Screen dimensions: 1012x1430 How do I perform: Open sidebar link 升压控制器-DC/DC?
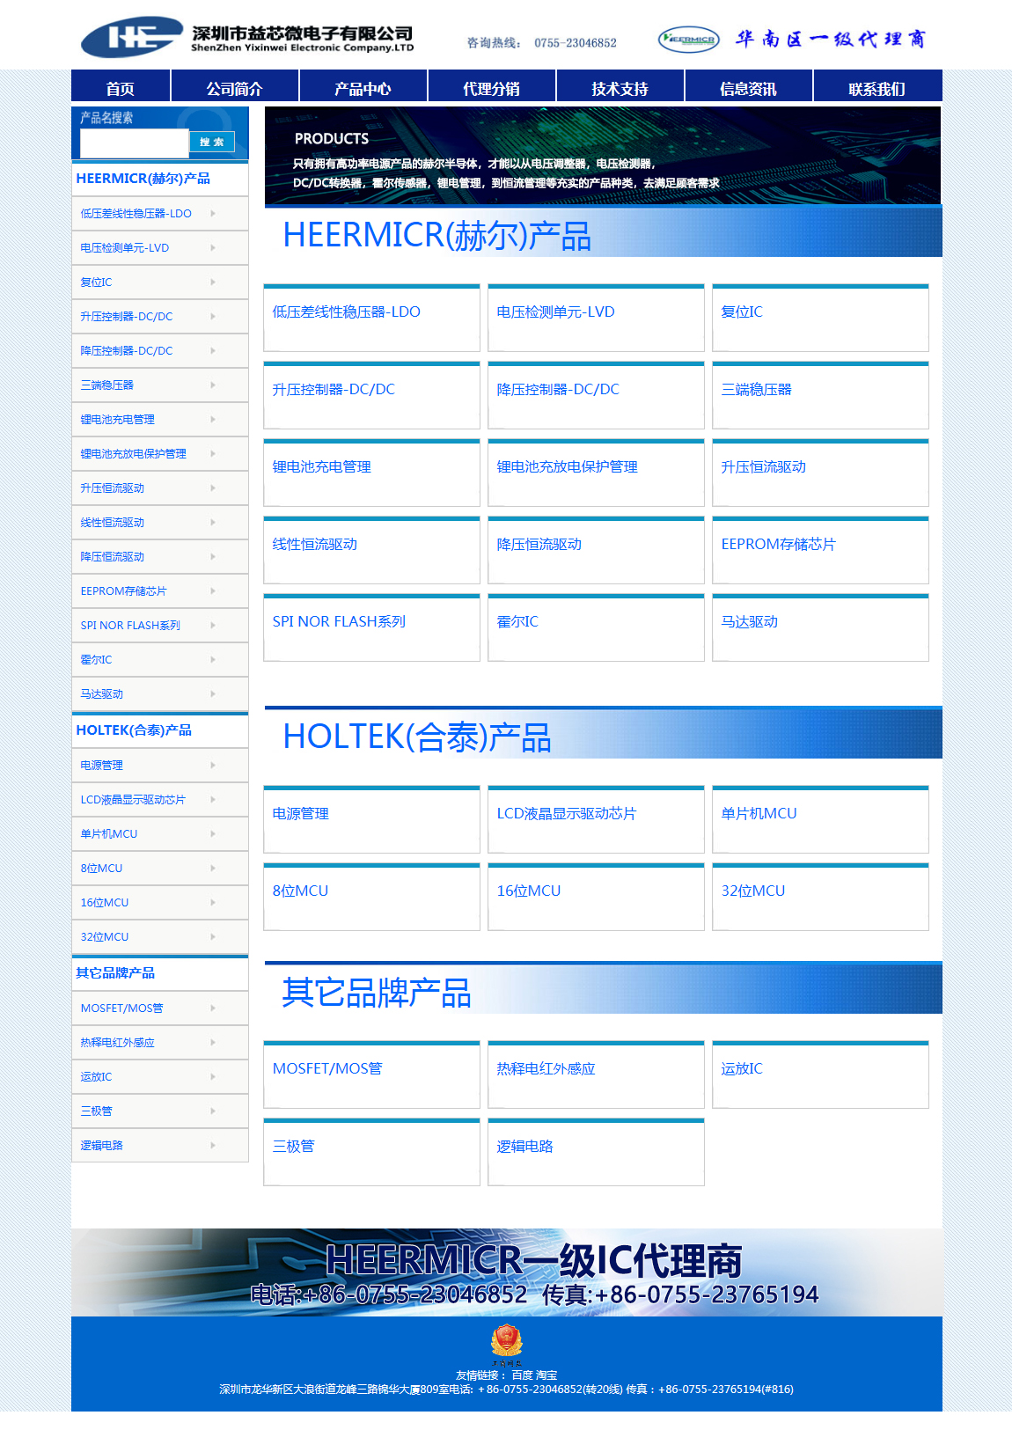(127, 317)
